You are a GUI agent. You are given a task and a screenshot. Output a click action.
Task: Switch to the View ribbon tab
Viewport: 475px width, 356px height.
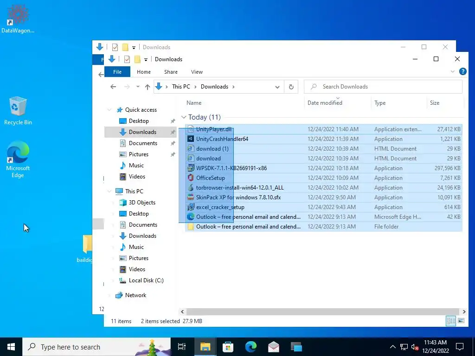tap(197, 72)
